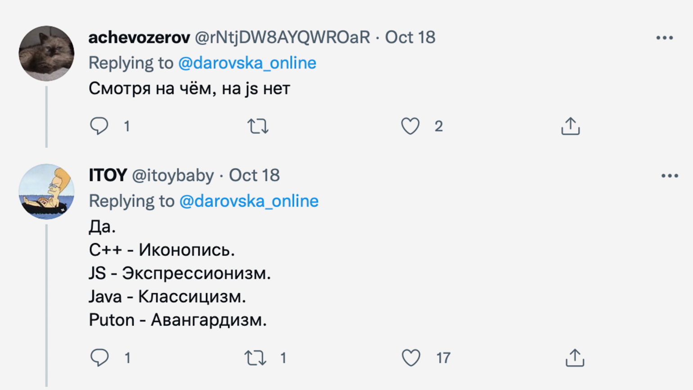The image size is (693, 390).
Task: Open achevozerov's cat profile picture
Action: coord(46,54)
